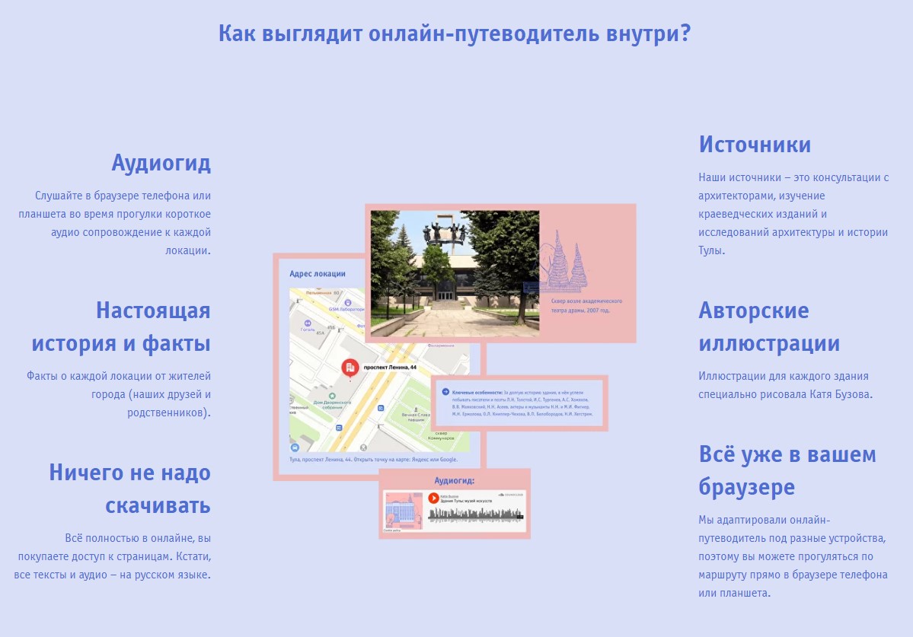This screenshot has height=637, width=913.
Task: Click the photo caption Сквер возле академического театра драмы
Action: pyautogui.click(x=586, y=305)
